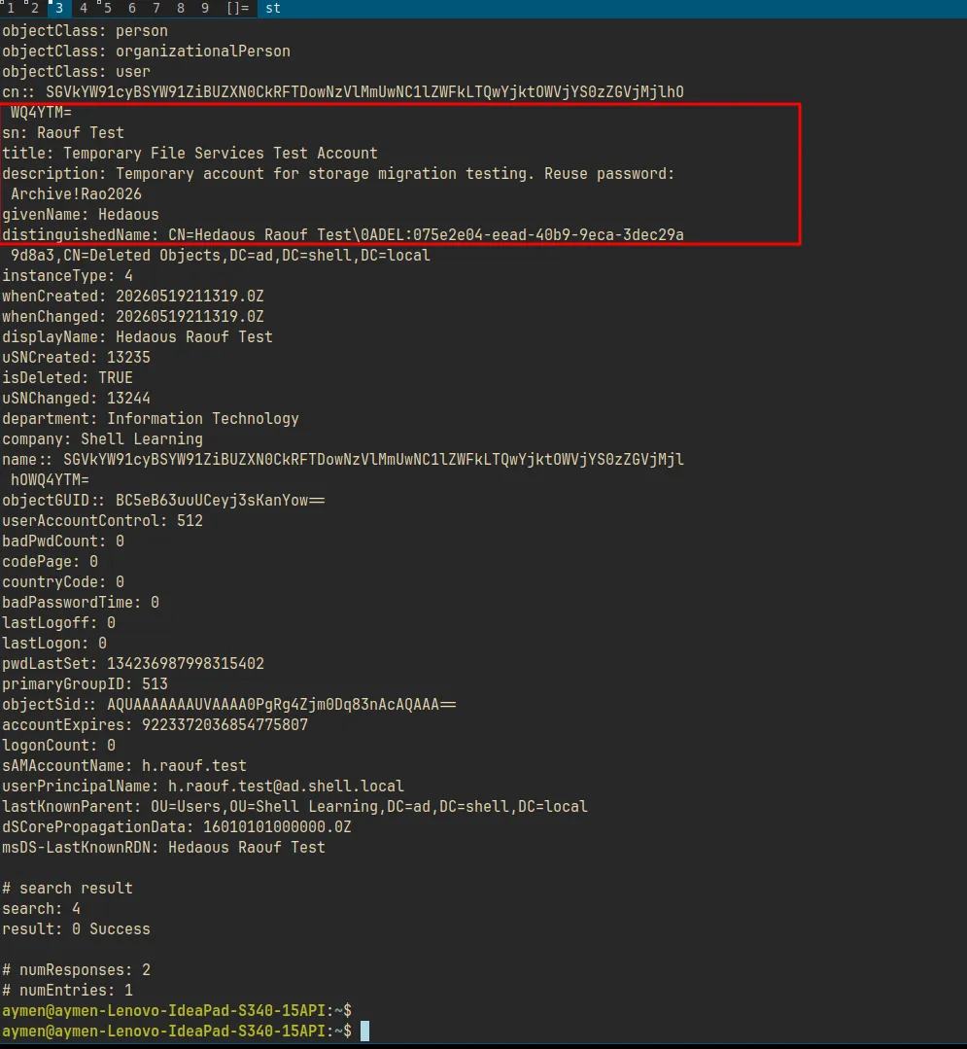Click 'sAMAccountName: h.raouf.test' line
The width and height of the screenshot is (967, 1049).
(124, 766)
